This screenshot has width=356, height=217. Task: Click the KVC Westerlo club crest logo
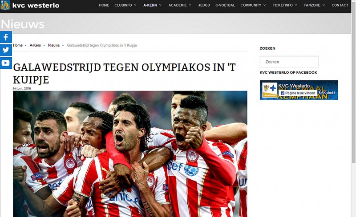pos(5,5)
